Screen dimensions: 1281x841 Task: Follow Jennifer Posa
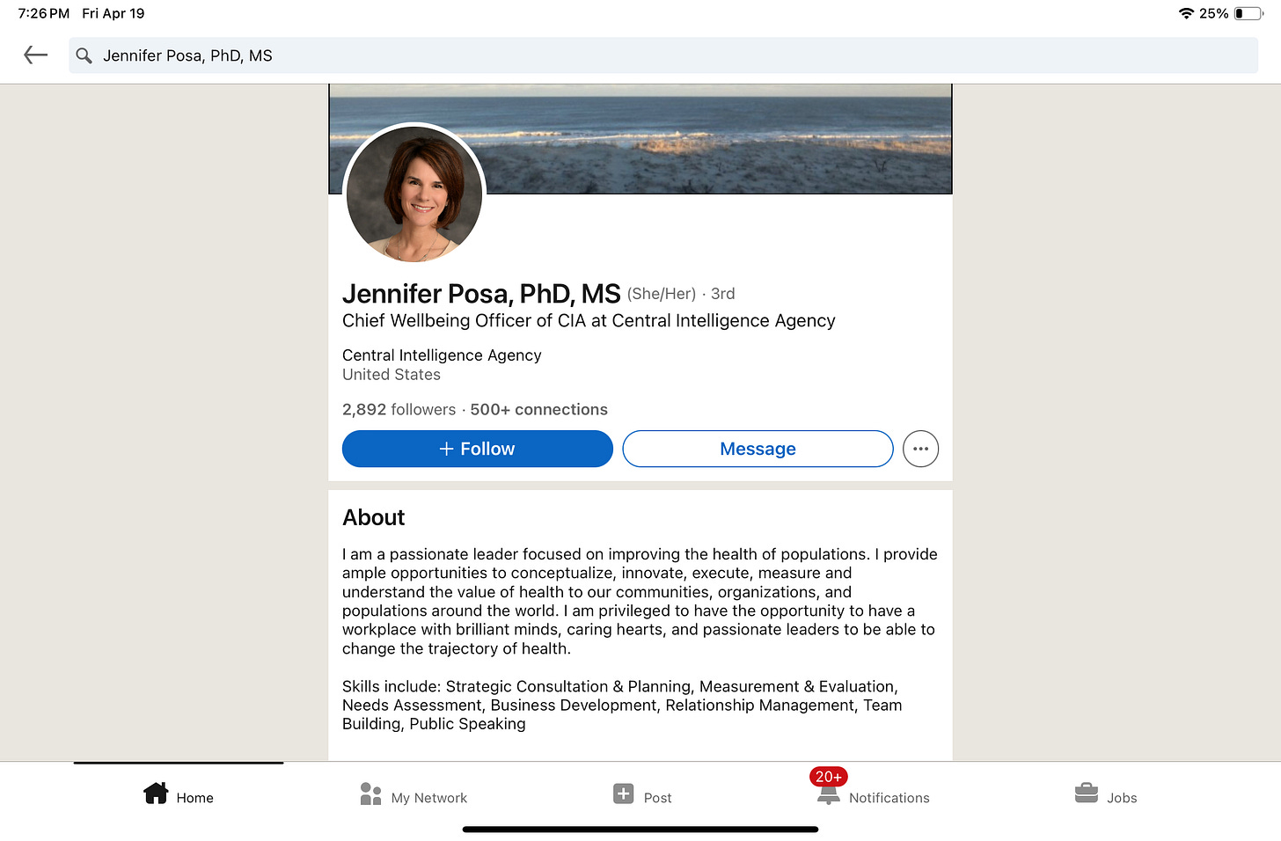coord(477,449)
